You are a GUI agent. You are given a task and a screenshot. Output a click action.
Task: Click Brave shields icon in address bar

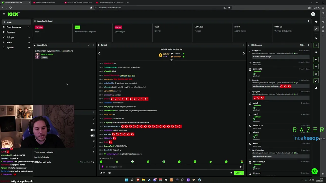pos(229,8)
